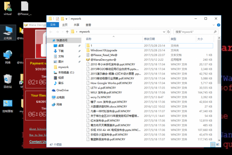Sort by 大小 column header
Viewport: 232px width, 155px height.
[x=200, y=39]
